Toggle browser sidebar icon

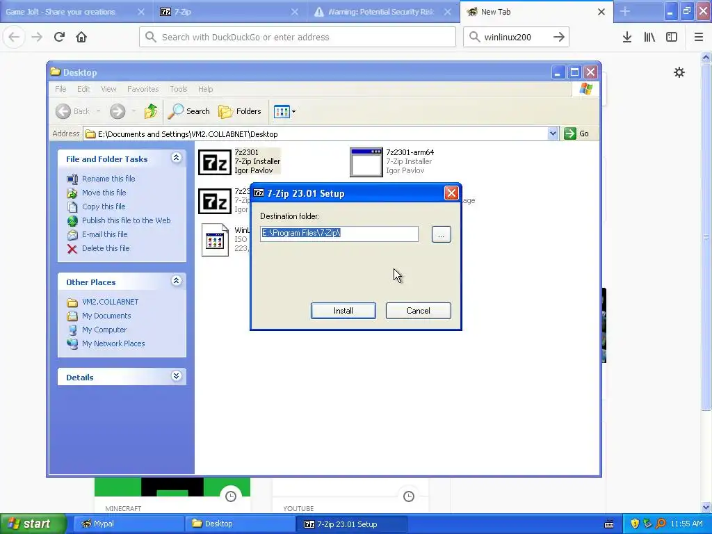pyautogui.click(x=672, y=37)
